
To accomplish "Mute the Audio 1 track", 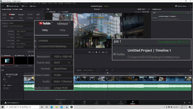I will (7, 88).
